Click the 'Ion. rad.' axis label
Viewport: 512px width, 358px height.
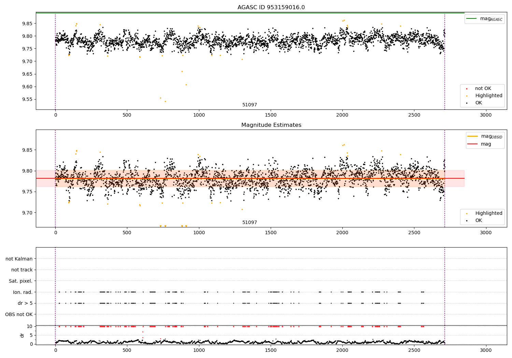coord(23,292)
